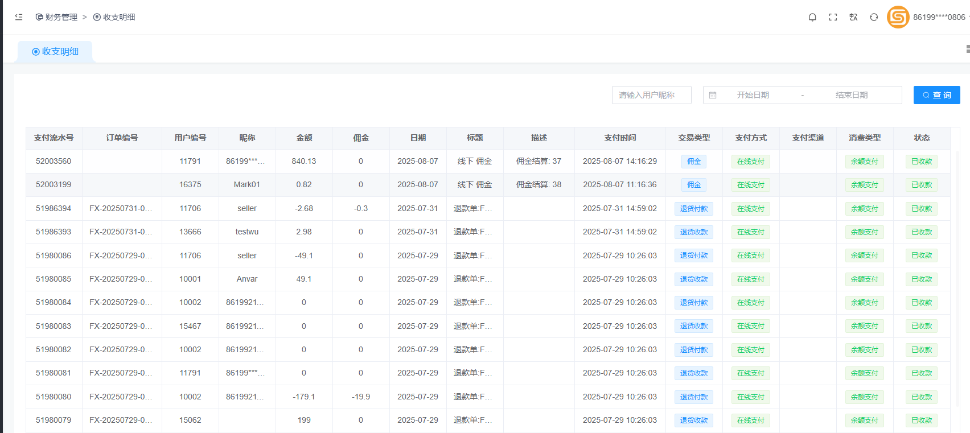Screen dimensions: 970x433
Task: Open the 开始日期 start date picker
Action: tap(753, 95)
